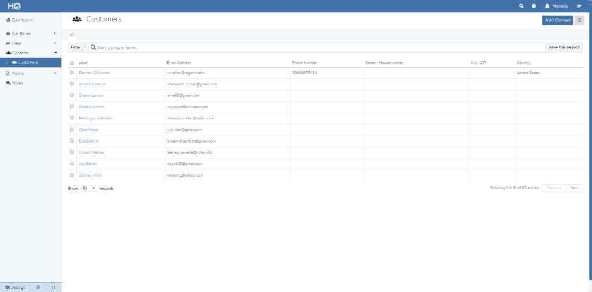The image size is (592, 292).
Task: Check the box for Sharon Larson
Action: [72, 95]
